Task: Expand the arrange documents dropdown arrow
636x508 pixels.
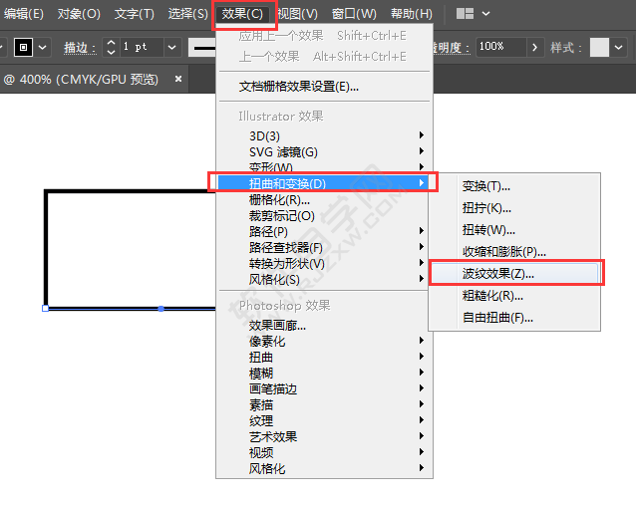Action: (x=485, y=14)
